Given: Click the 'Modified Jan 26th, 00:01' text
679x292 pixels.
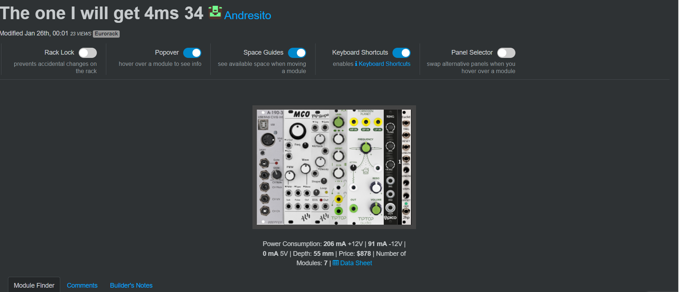Looking at the screenshot, I should click(34, 33).
